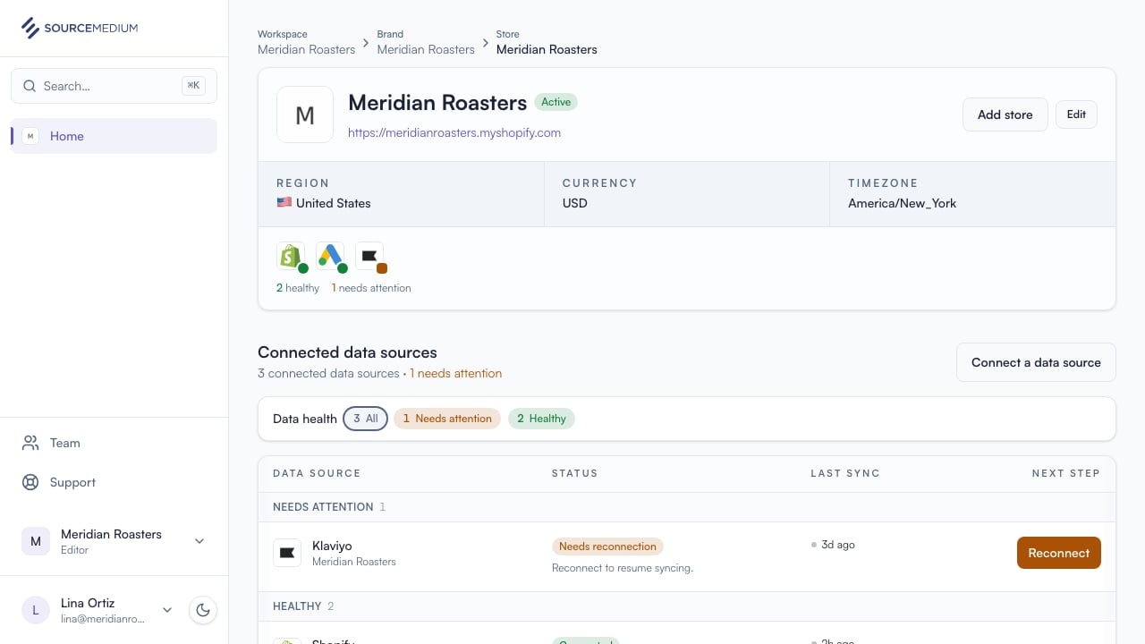The height and width of the screenshot is (644, 1145).
Task: Filter by Needs attention data health
Action: click(447, 419)
